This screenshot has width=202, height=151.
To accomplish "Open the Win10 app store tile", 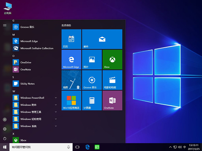I will pyautogui.click(x=71, y=100).
